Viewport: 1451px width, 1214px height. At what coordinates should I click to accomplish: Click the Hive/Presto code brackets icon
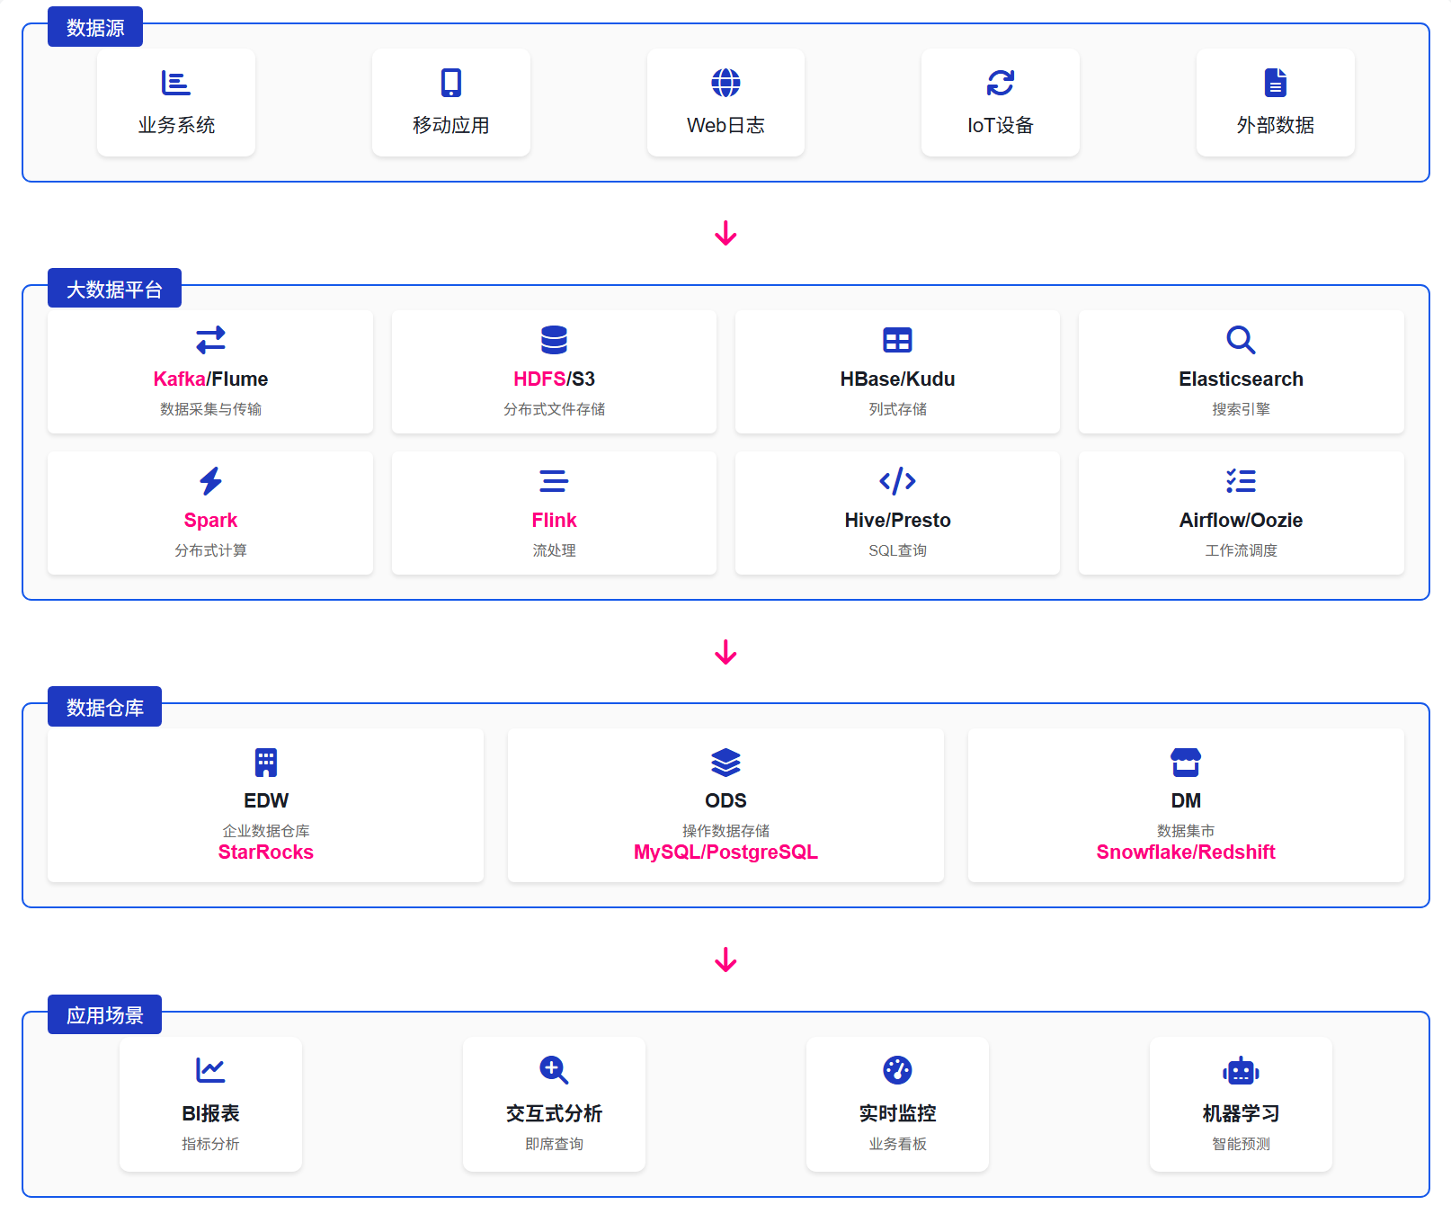point(897,481)
